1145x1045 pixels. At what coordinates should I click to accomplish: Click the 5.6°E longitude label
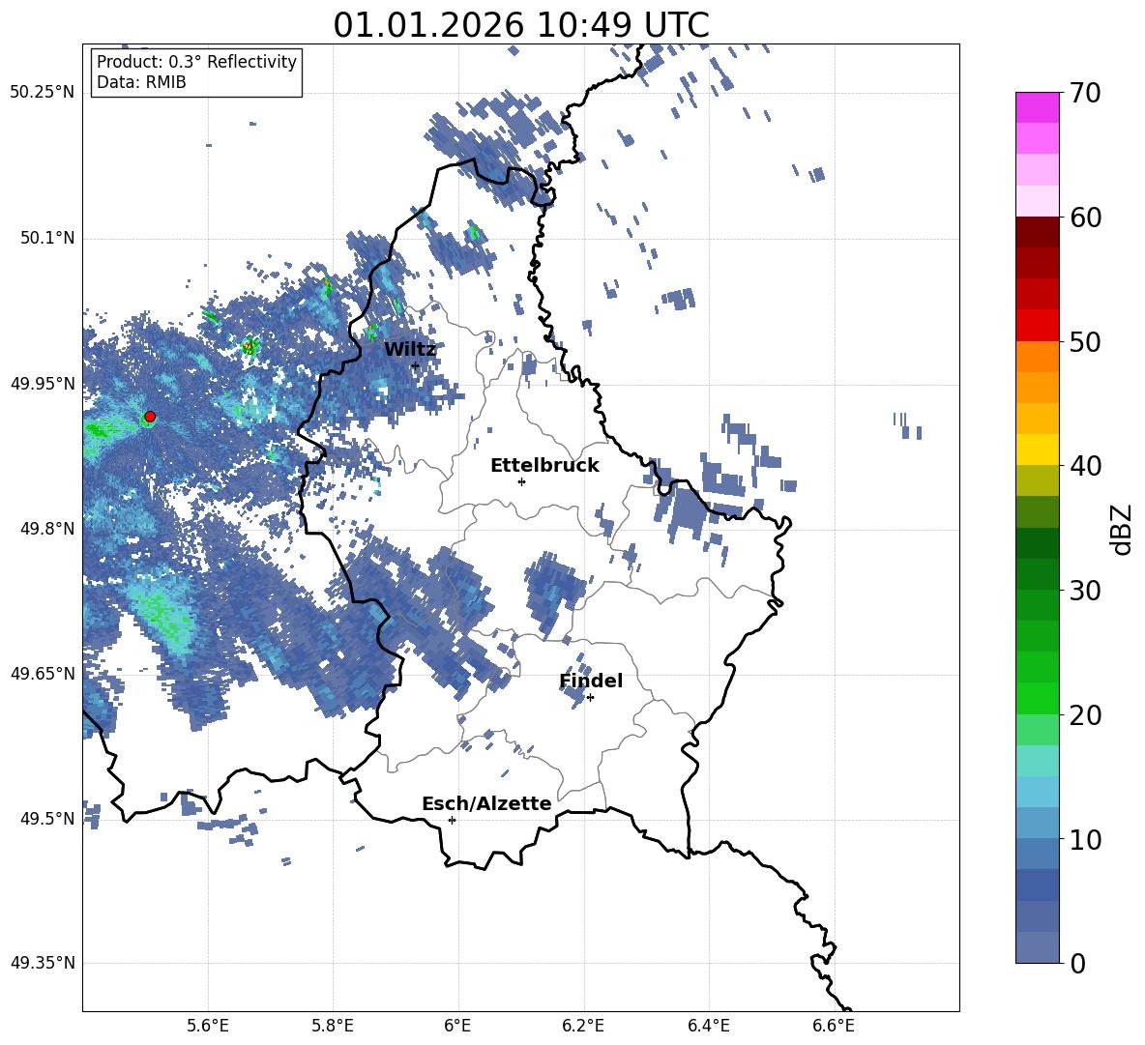[208, 1026]
